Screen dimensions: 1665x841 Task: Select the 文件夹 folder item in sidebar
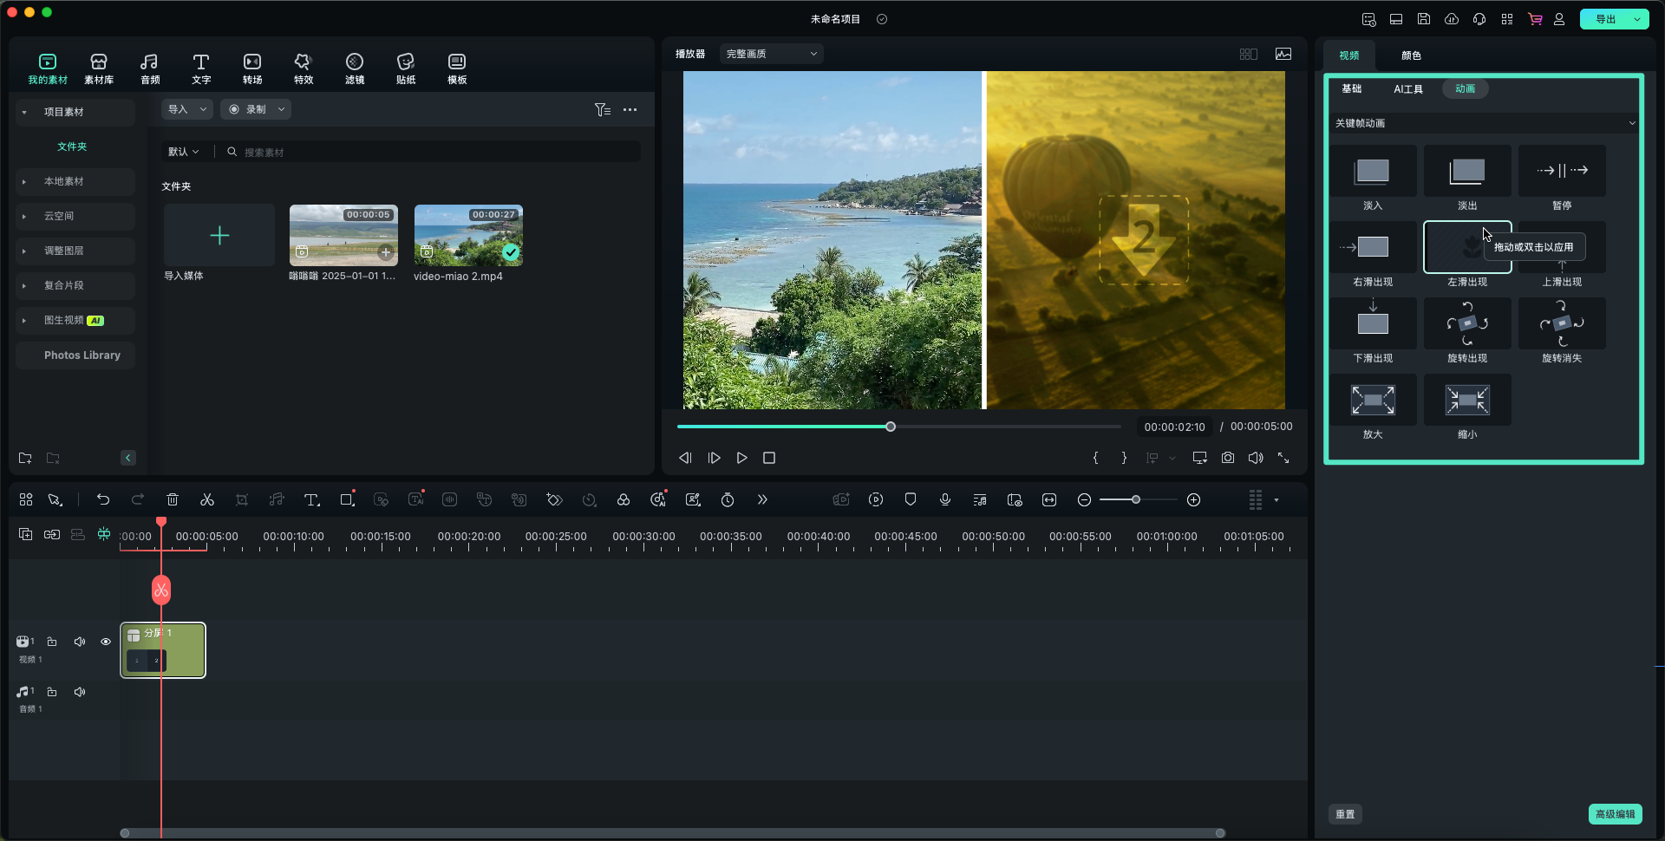(x=72, y=147)
